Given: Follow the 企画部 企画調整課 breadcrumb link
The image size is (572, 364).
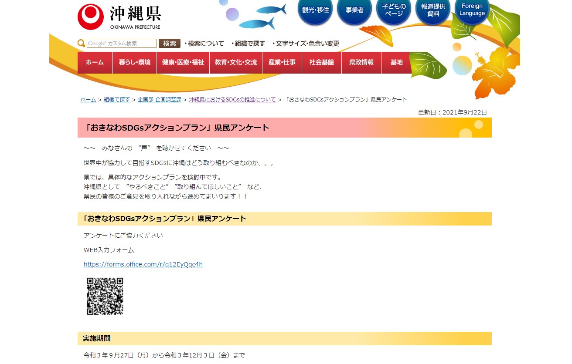Looking at the screenshot, I should point(160,99).
